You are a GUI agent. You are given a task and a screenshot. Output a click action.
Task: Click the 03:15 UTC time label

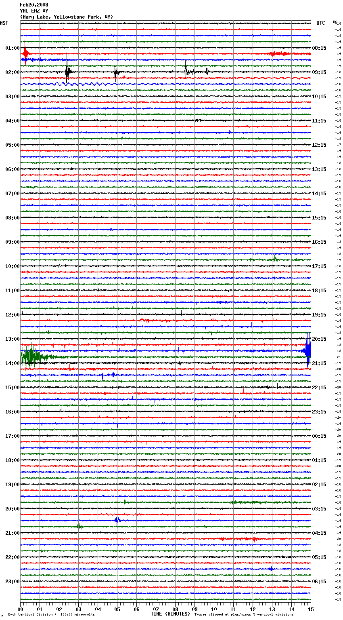click(319, 509)
